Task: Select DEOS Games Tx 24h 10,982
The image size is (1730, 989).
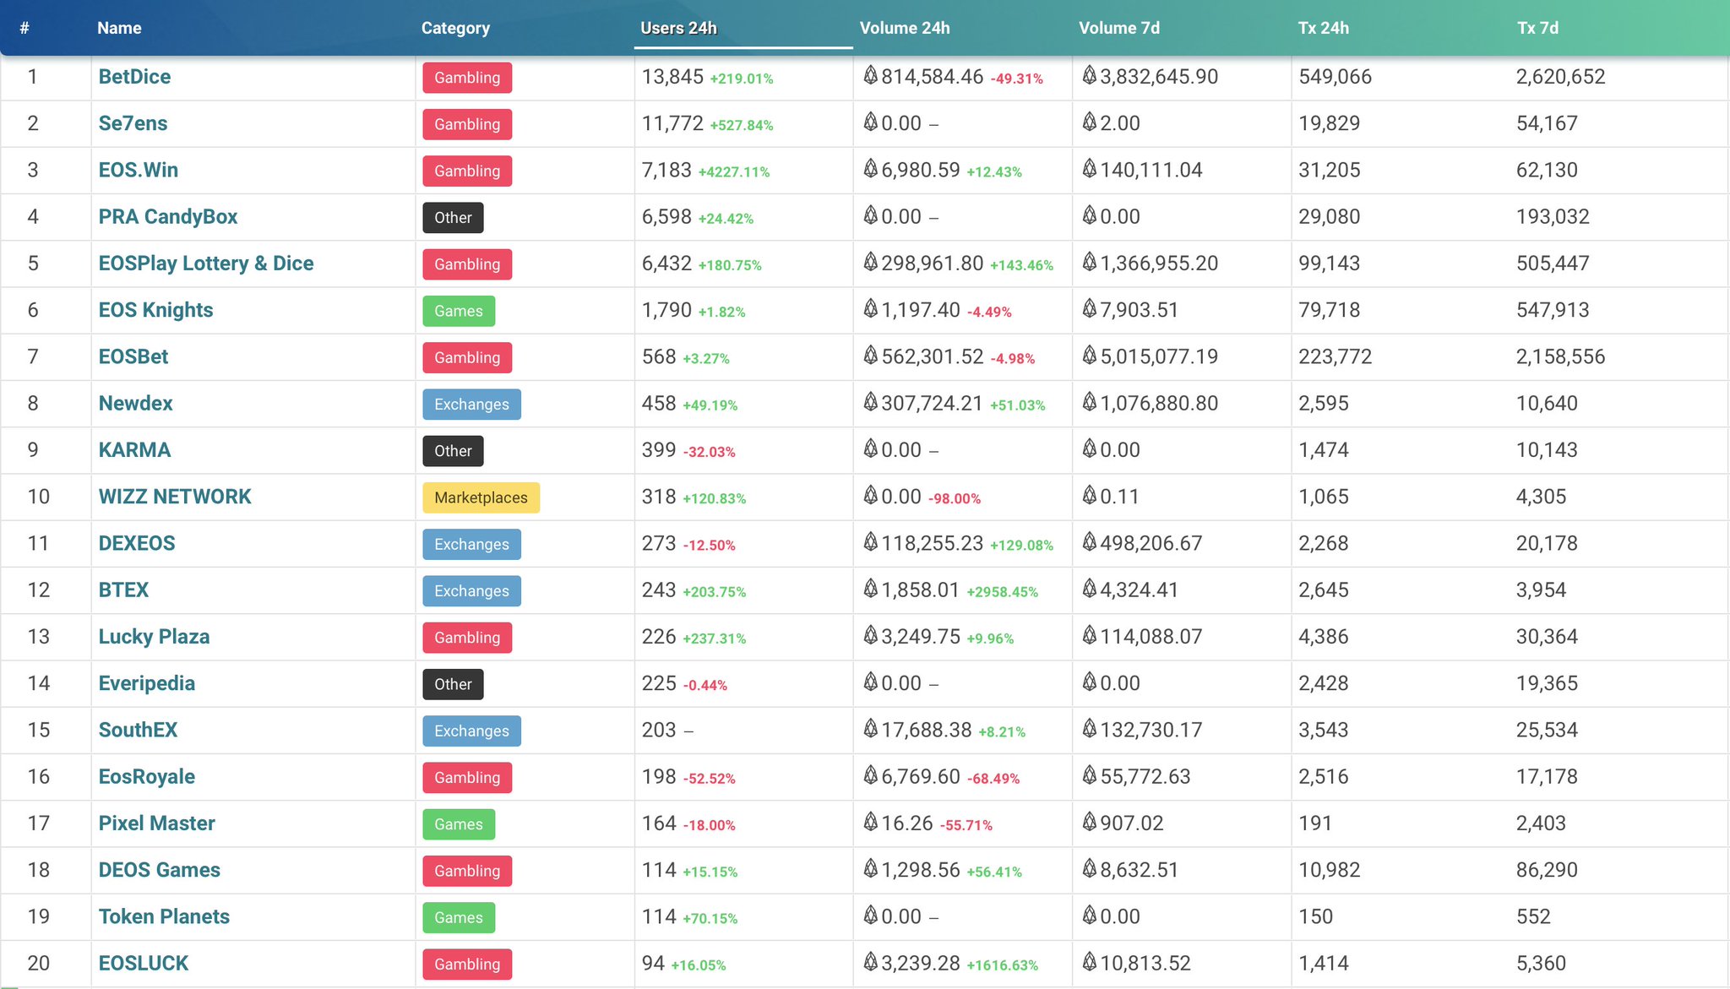Action: 1330,870
